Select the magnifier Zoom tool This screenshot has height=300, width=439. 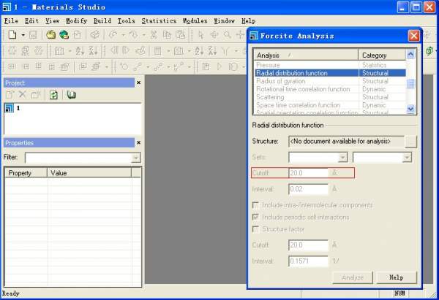click(x=228, y=35)
